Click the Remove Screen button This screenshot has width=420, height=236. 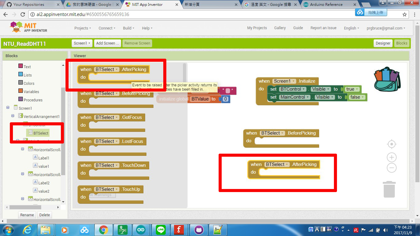click(137, 43)
